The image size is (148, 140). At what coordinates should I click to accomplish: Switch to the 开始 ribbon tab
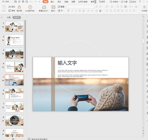[46, 1]
